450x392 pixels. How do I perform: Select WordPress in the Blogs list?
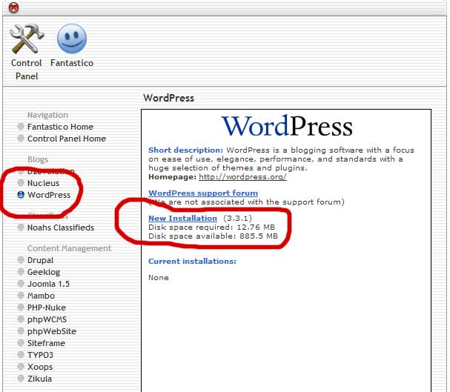coord(49,195)
